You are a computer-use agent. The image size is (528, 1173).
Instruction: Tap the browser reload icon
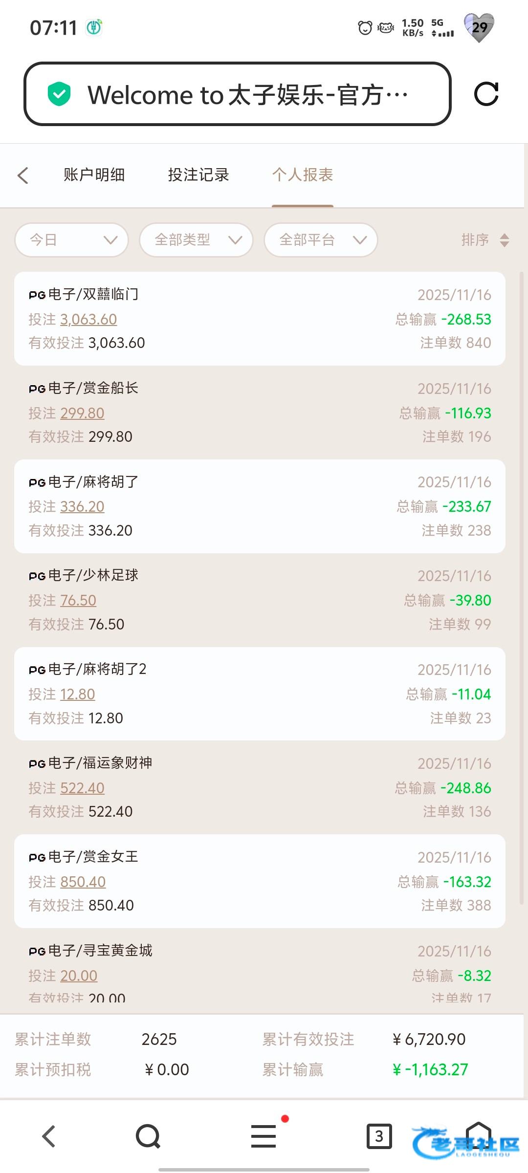click(x=486, y=94)
